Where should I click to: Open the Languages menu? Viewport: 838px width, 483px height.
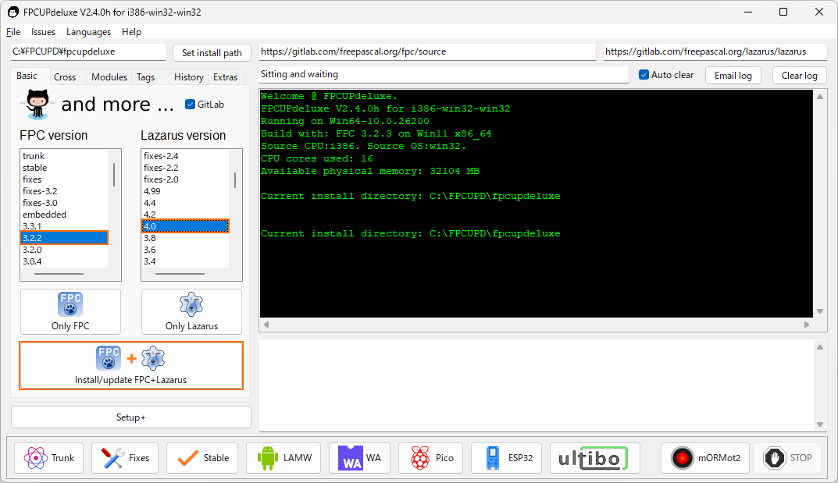[x=89, y=32]
